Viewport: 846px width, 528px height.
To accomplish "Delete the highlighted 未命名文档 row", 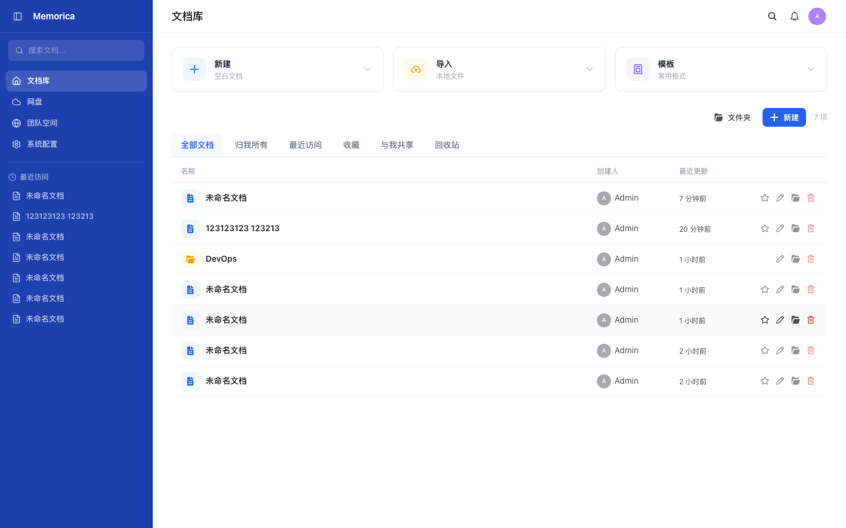I will point(811,320).
